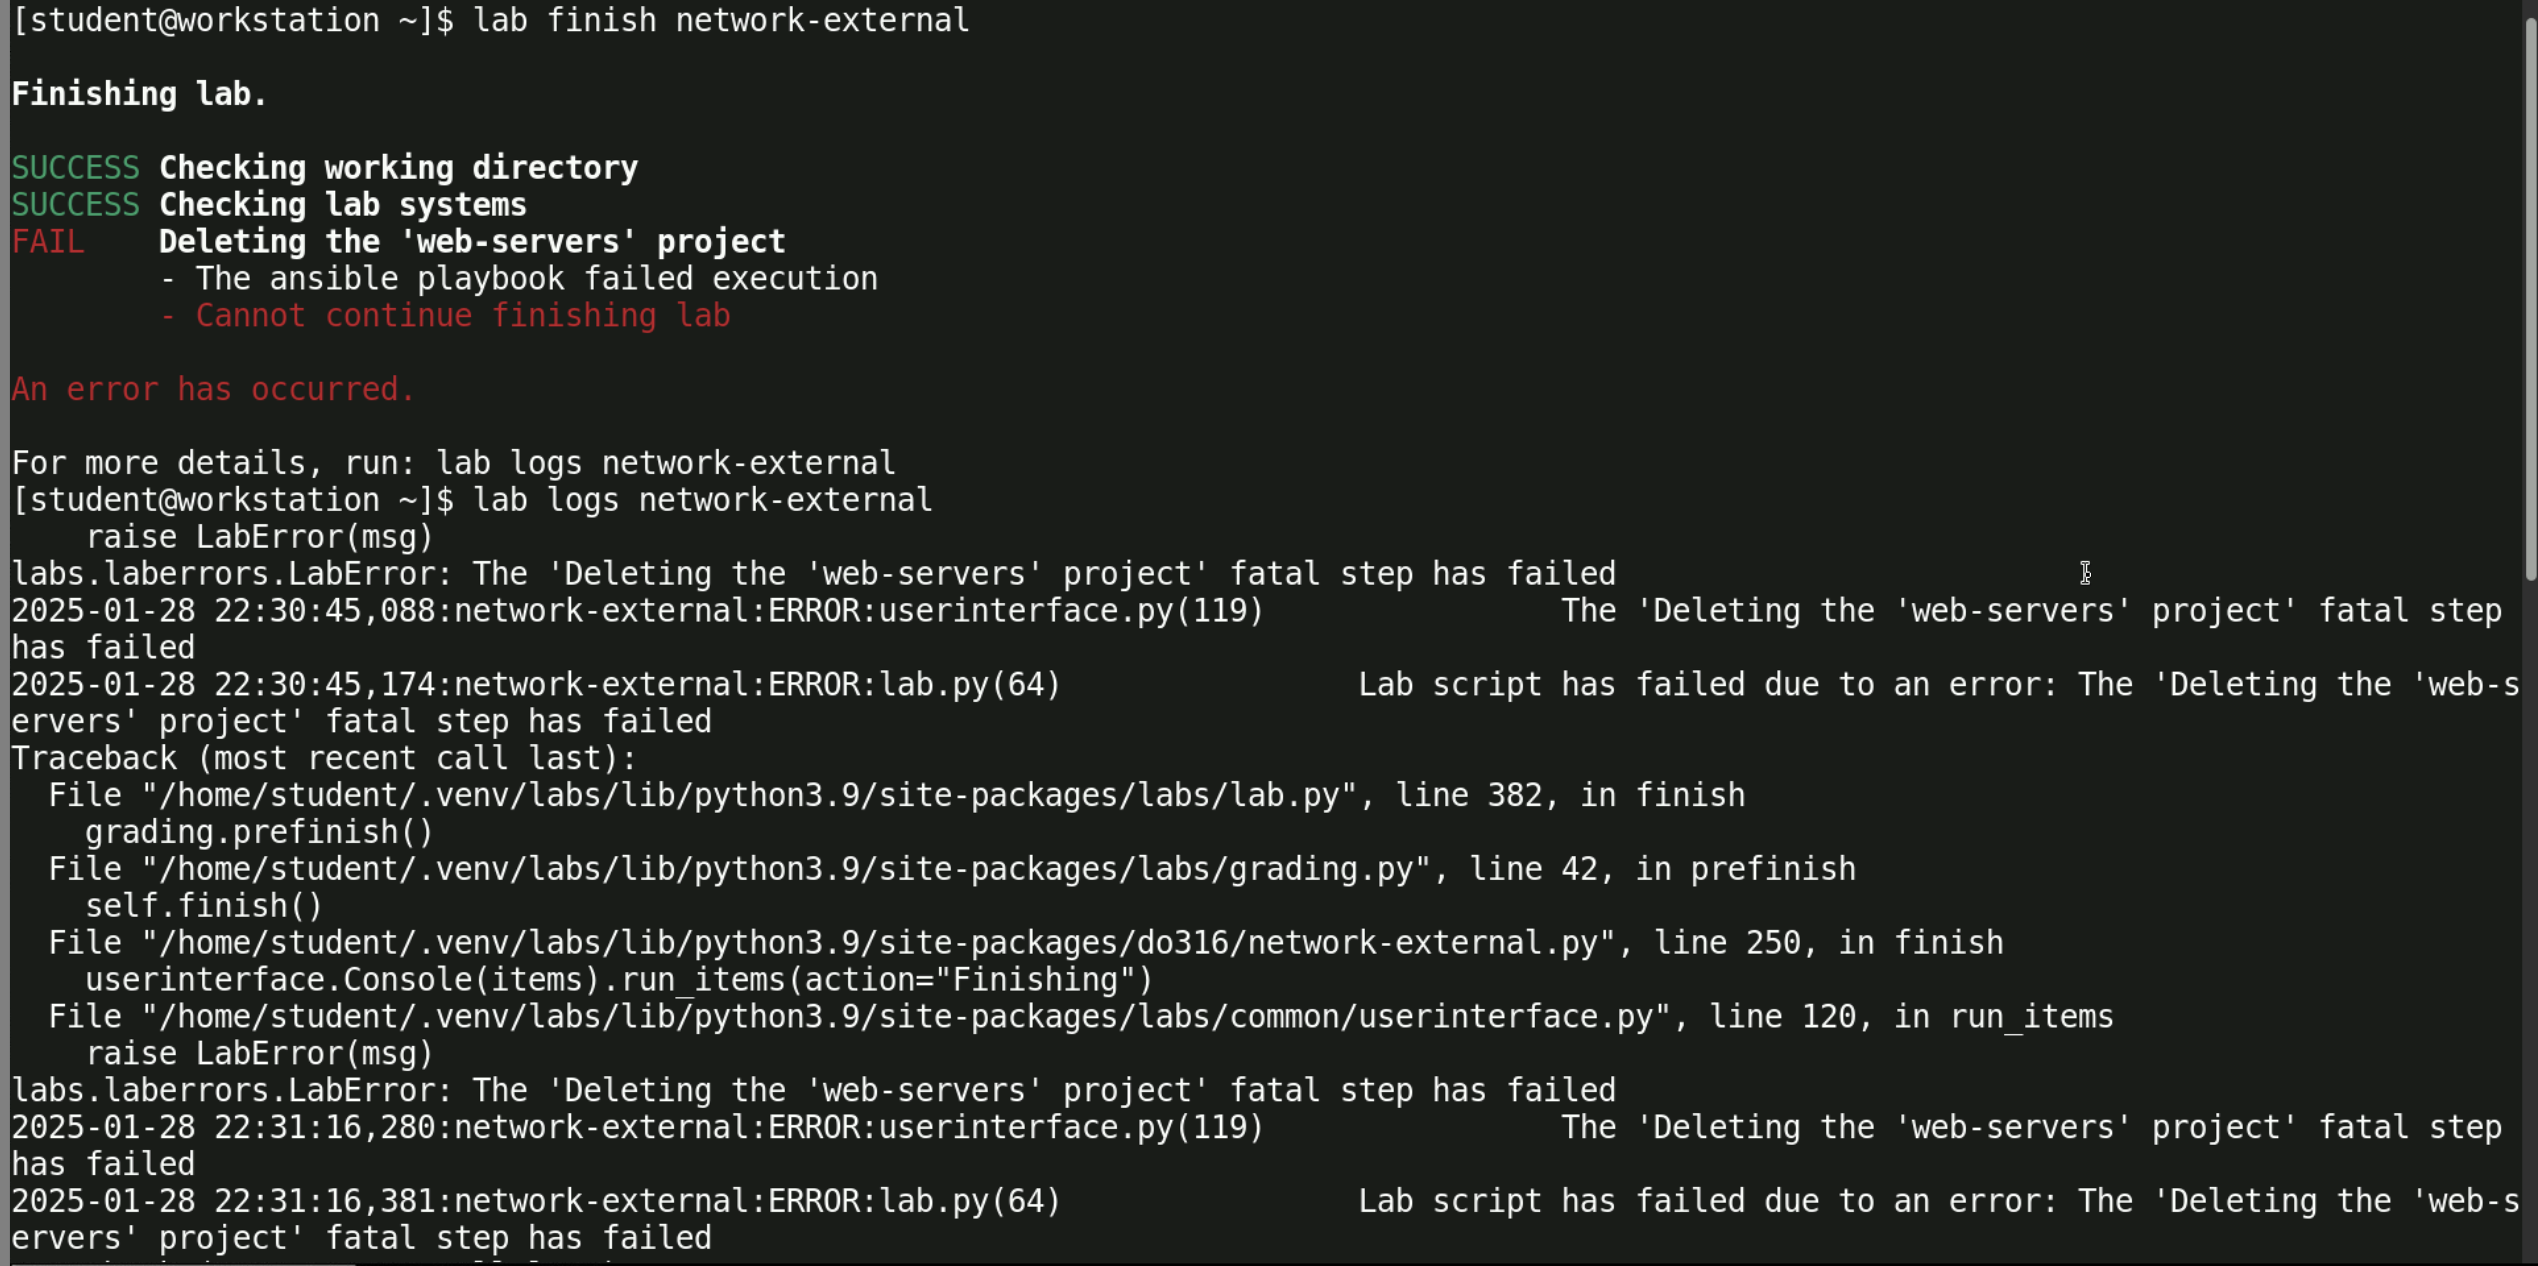Click the 'An error has occurred.' message

213,389
